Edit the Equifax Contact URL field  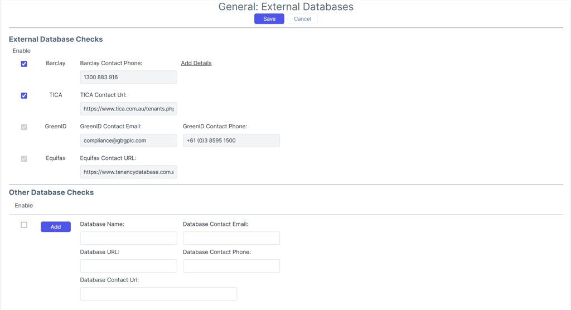click(129, 172)
